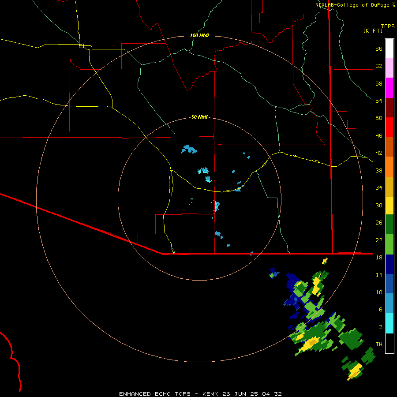Select the magenta legend swatch
This screenshot has width=397, height=397.
390,88
